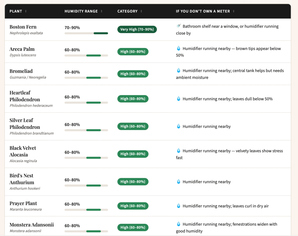Click the shower icon in the Boston Fern row
This screenshot has width=298, height=236.
pyautogui.click(x=178, y=26)
